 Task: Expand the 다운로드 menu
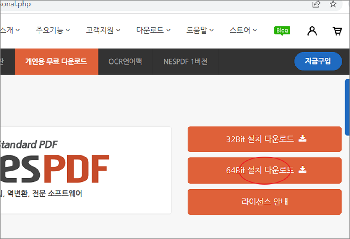[153, 30]
